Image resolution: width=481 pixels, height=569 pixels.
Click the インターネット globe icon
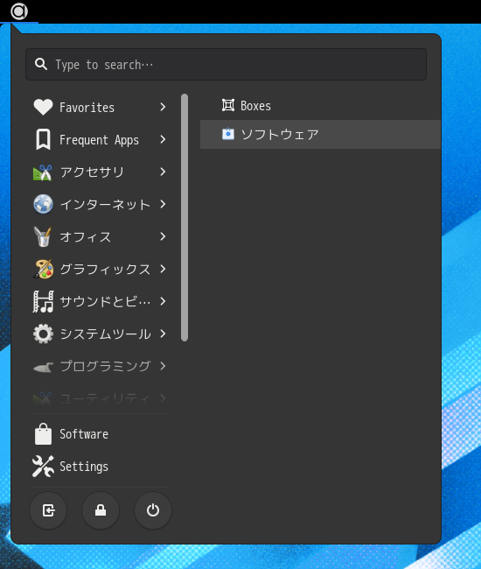coord(43,204)
